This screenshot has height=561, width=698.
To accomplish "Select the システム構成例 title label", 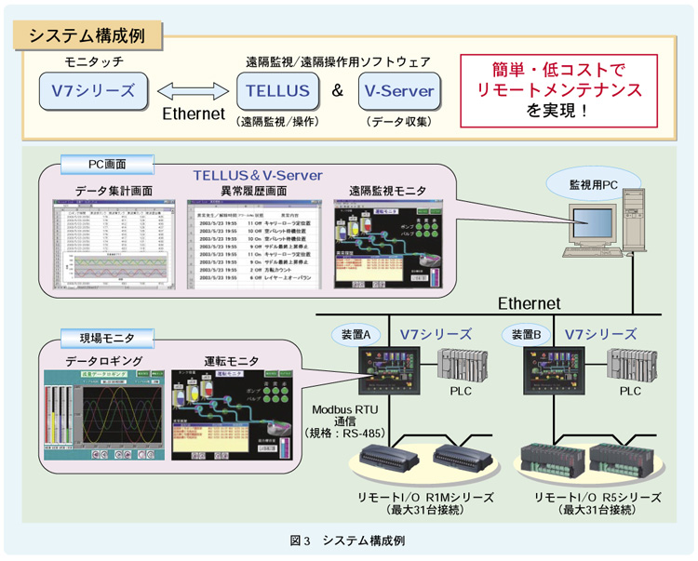I will tap(87, 35).
